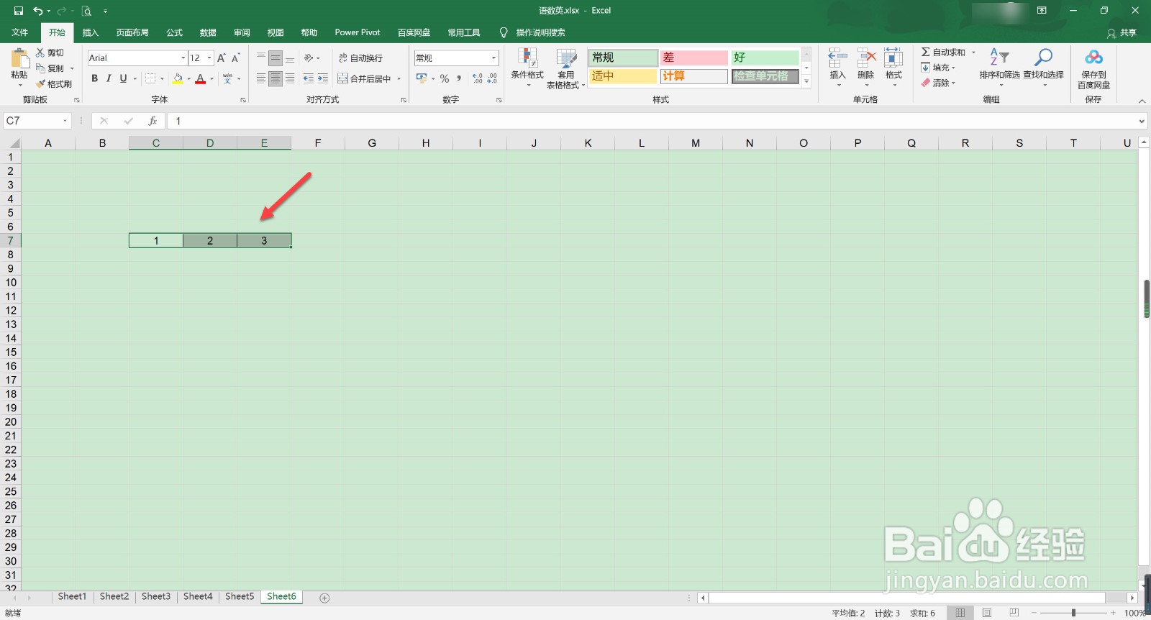This screenshot has height=620, width=1151.
Task: Click the Paste icon in clipboard group
Action: [x=19, y=59]
